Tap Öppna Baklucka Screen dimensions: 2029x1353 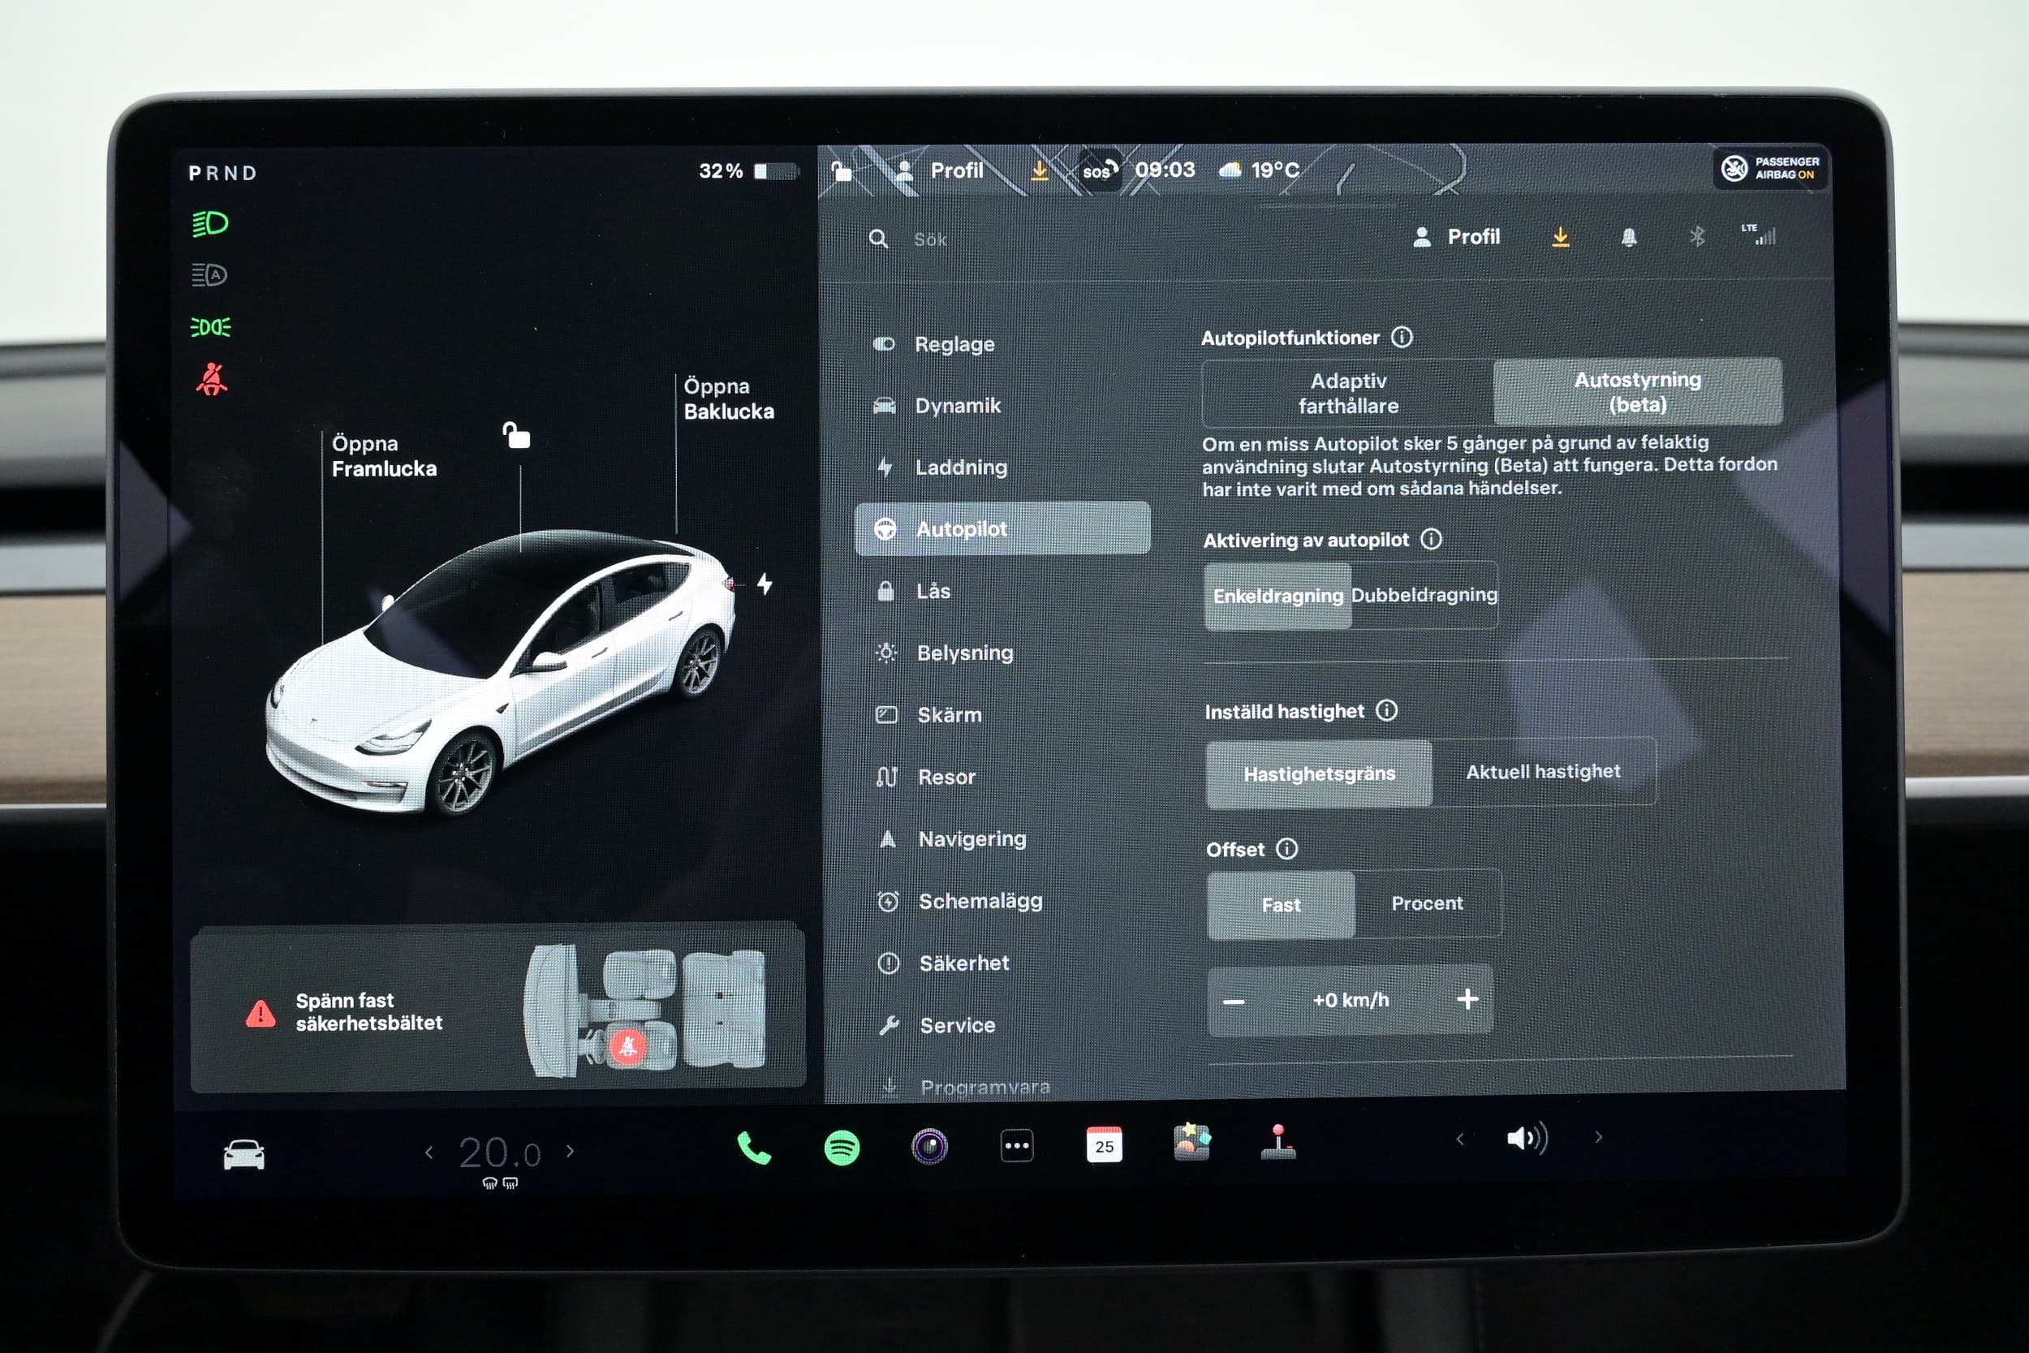[x=727, y=399]
